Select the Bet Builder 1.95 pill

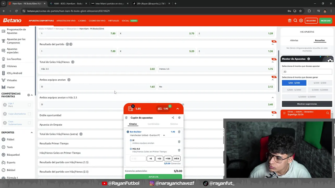164,109
